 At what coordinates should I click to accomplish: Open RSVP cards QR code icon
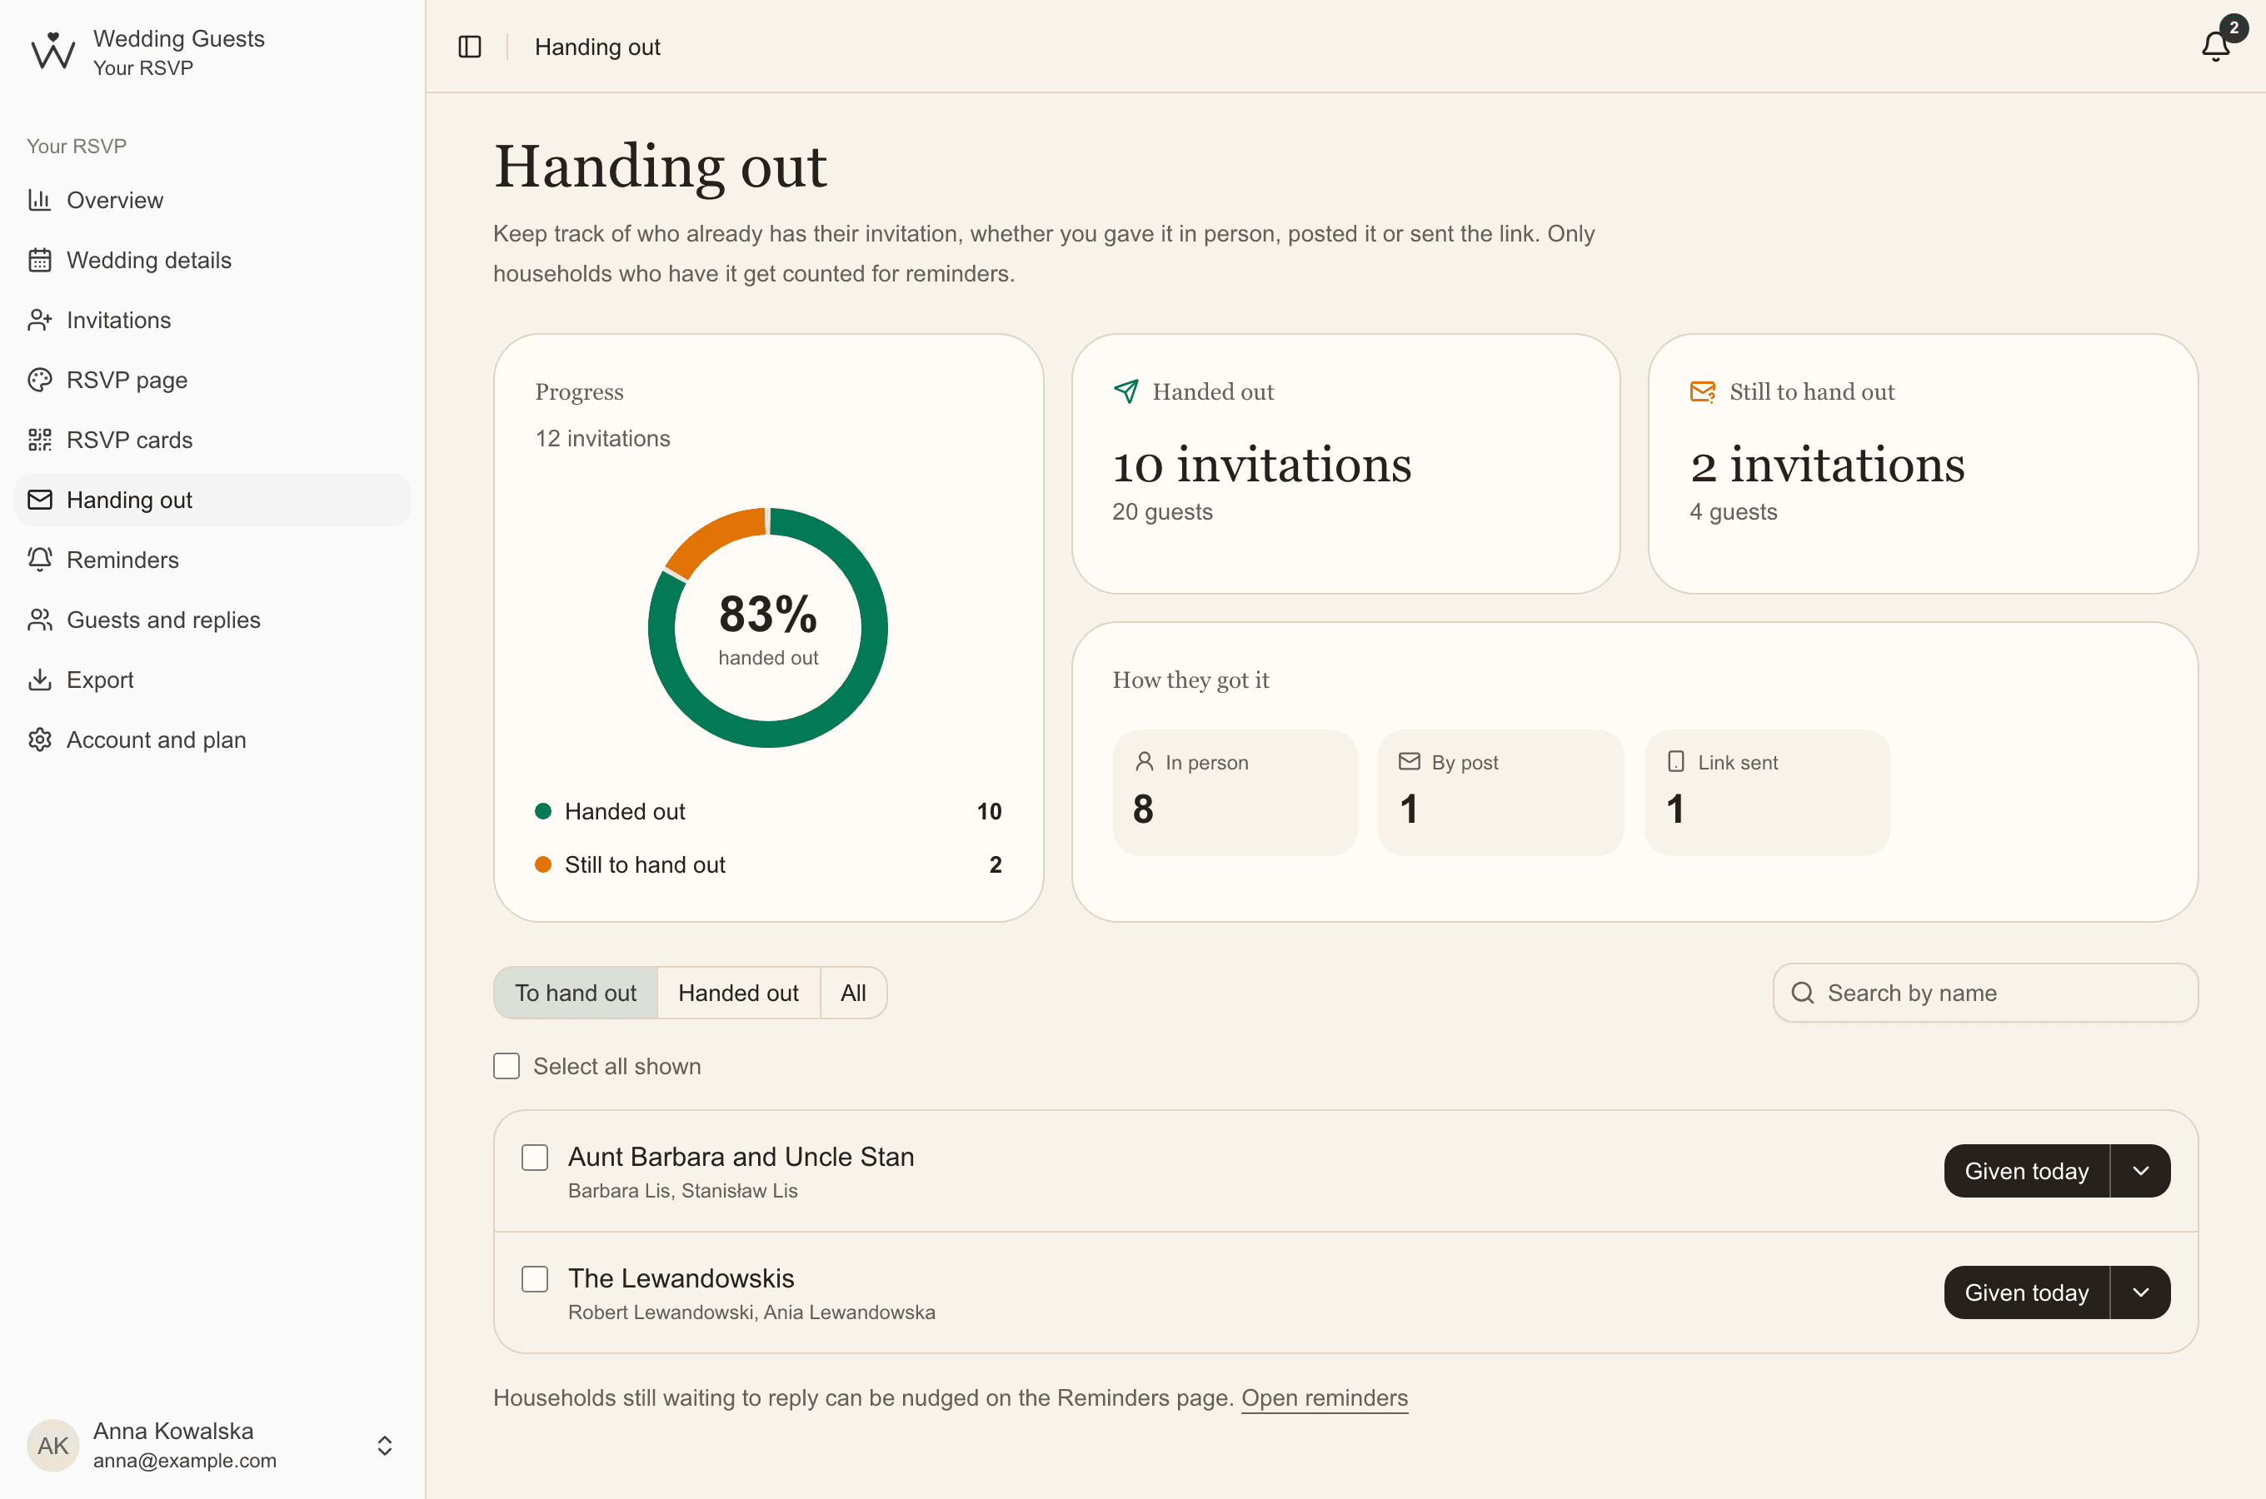[x=39, y=440]
